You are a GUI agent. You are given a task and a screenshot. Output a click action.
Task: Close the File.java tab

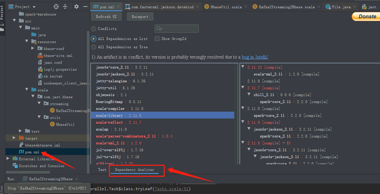pos(355,7)
